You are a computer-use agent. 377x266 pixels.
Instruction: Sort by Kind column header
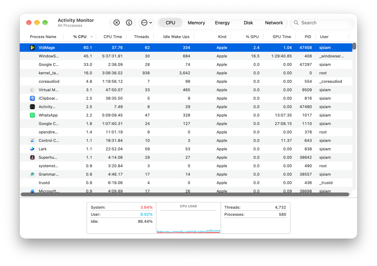(x=222, y=37)
